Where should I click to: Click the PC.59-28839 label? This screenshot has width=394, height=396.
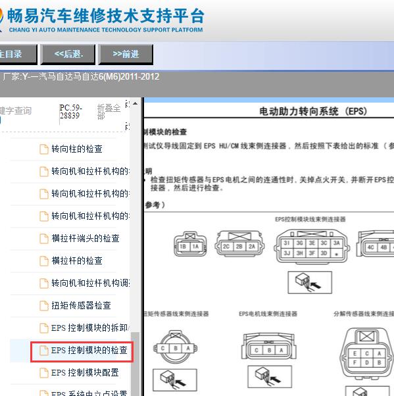click(71, 112)
